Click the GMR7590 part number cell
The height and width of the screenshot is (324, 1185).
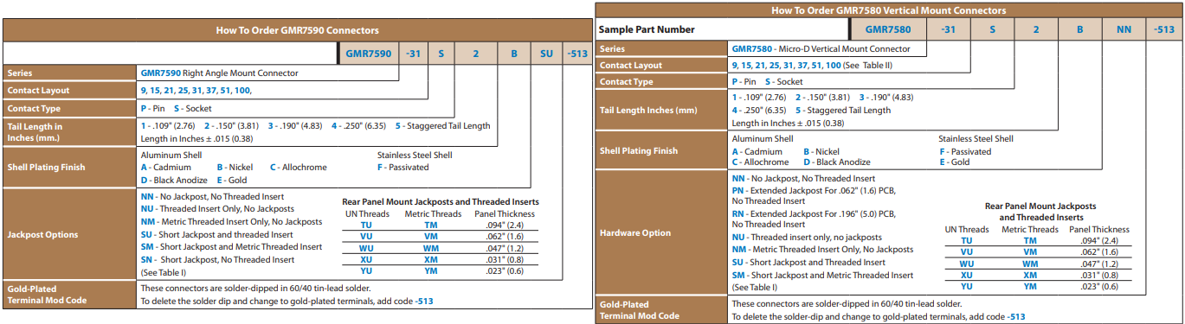coord(367,53)
